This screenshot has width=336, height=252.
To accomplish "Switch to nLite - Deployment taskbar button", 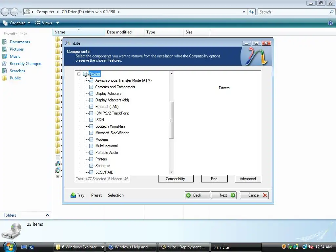I will [184, 247].
